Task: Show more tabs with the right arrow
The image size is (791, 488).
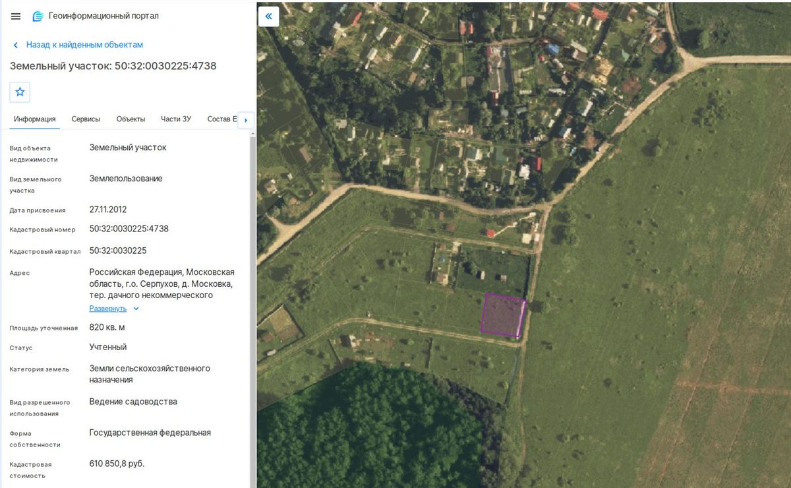Action: [246, 120]
